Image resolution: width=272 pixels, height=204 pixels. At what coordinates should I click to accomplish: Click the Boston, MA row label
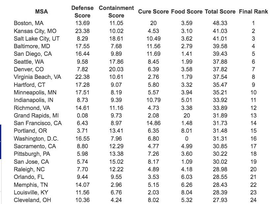(x=29, y=23)
